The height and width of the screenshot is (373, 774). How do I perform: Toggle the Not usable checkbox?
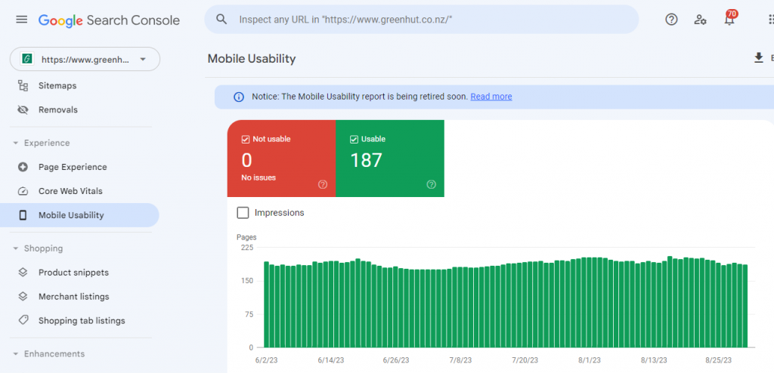(246, 140)
